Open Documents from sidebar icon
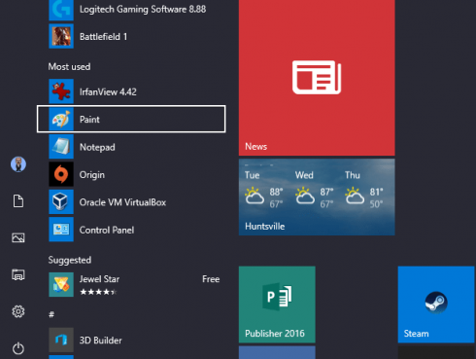 point(18,201)
